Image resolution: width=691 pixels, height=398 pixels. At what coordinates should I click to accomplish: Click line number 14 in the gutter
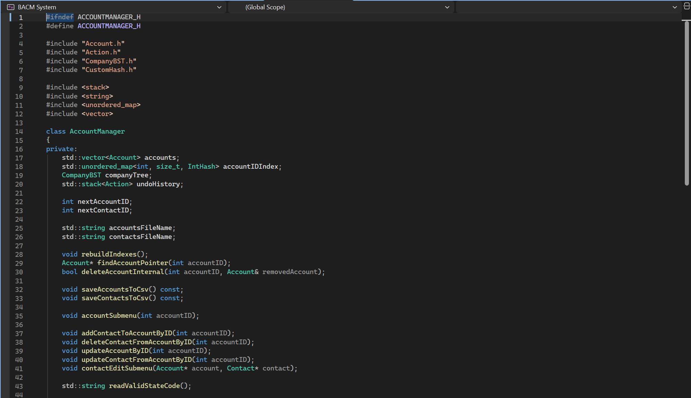click(19, 132)
